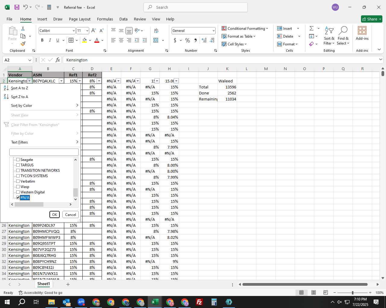Increase font size with the larger A icon
Image resolution: width=386 pixels, height=308 pixels.
[x=93, y=31]
